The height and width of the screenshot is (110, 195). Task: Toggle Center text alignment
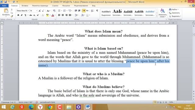pyautogui.click(x=63, y=15)
